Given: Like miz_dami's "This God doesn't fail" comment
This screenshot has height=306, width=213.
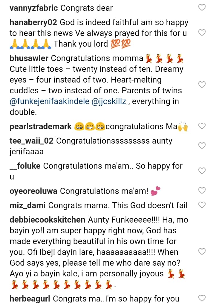Looking at the screenshot, I should (x=202, y=205).
